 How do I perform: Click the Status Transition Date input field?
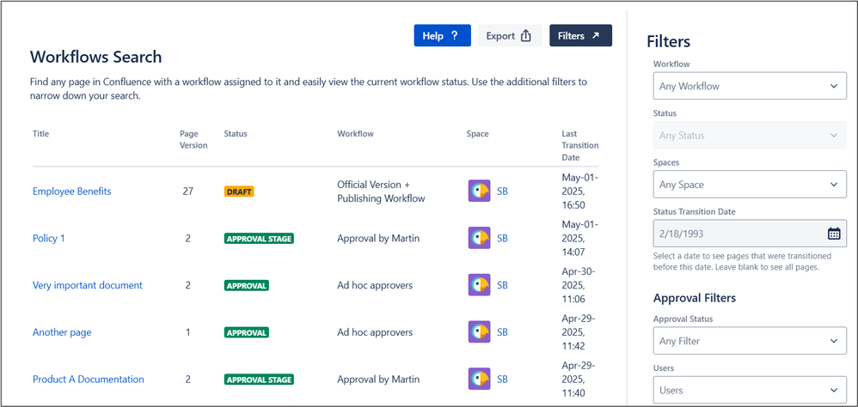pos(750,234)
